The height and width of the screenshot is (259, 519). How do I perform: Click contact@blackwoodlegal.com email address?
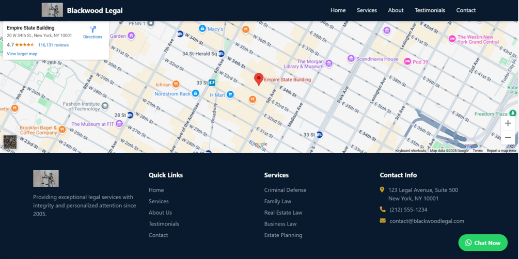[x=427, y=221]
